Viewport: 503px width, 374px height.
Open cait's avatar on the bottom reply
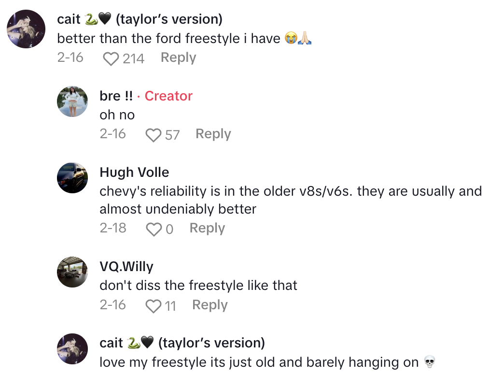(72, 348)
